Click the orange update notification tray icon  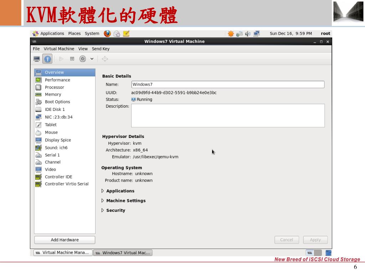[231, 34]
